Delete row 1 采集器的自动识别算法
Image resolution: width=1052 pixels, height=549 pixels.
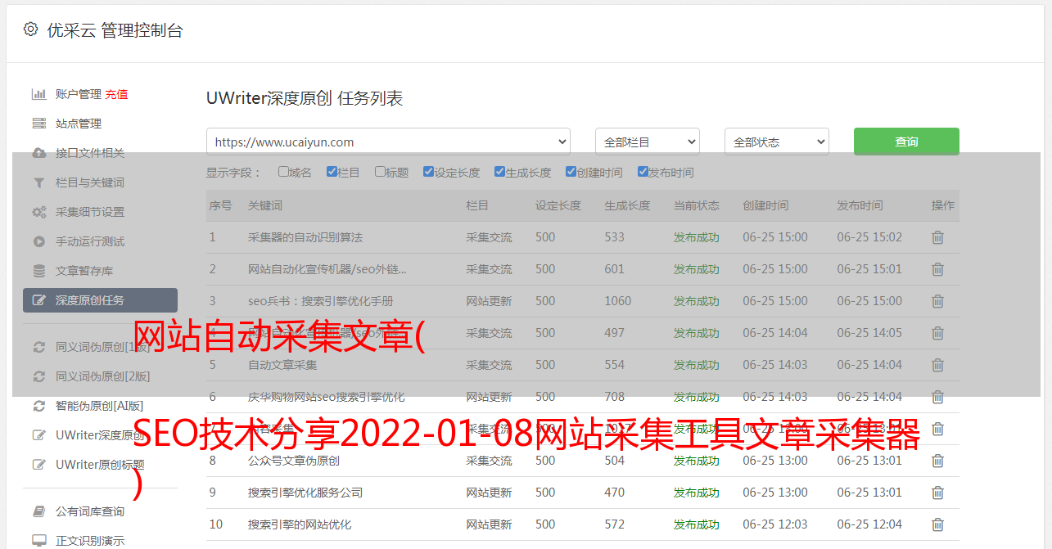coord(938,237)
